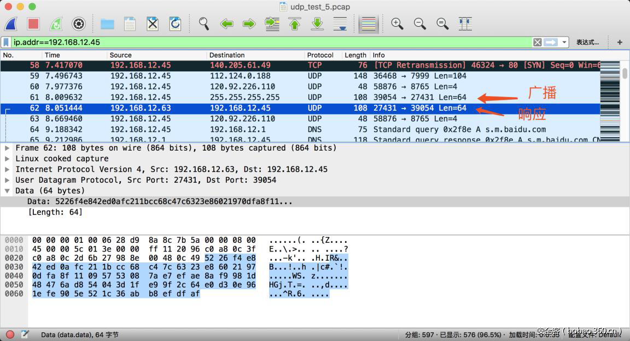Restart the current capture
Viewport: 630px width, 341px height.
[x=56, y=24]
